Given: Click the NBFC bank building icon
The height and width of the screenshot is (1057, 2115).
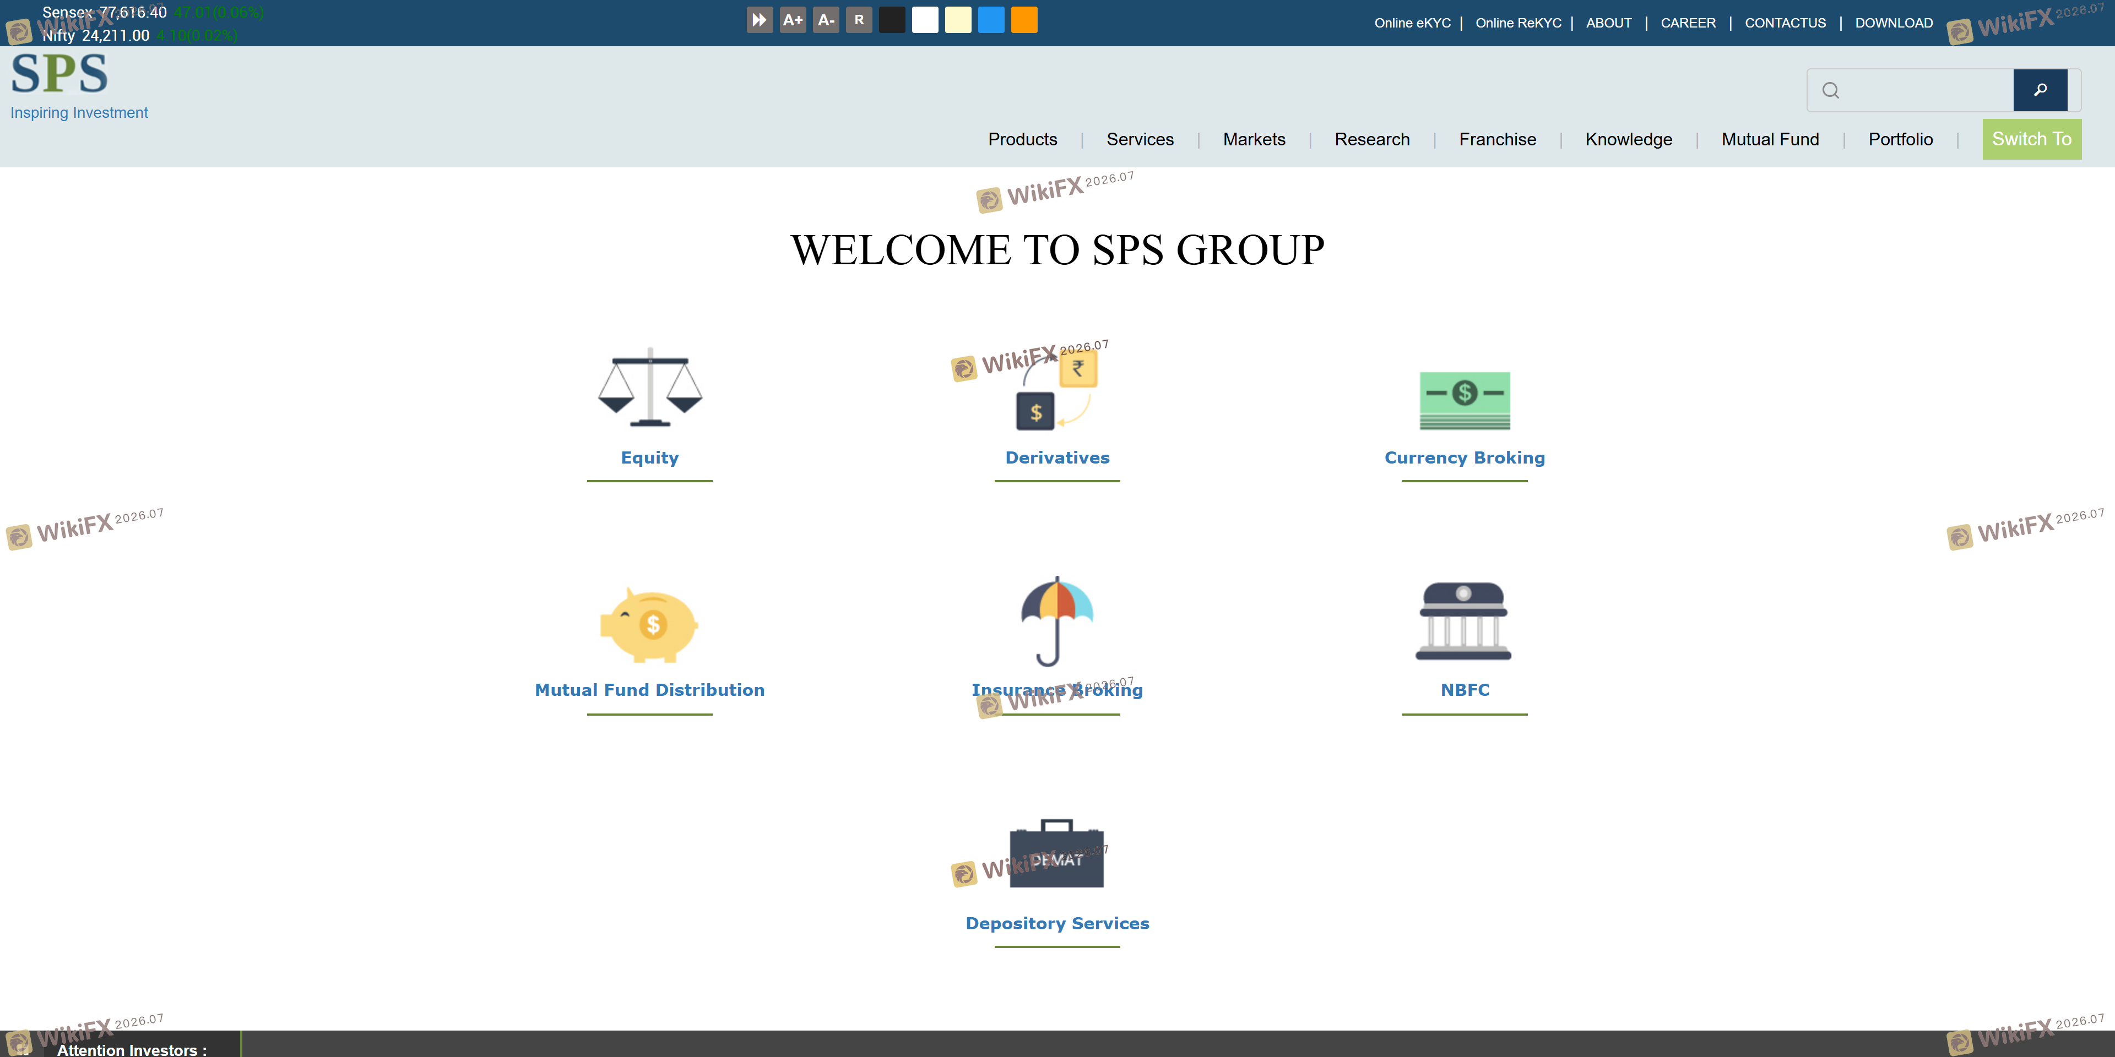Looking at the screenshot, I should click(x=1464, y=620).
